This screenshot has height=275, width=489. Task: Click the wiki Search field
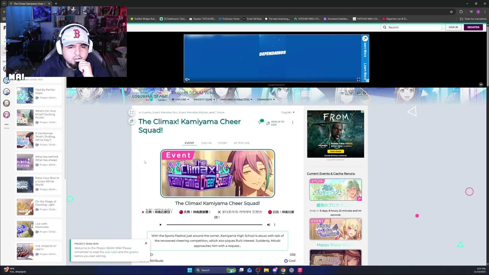[x=411, y=27]
